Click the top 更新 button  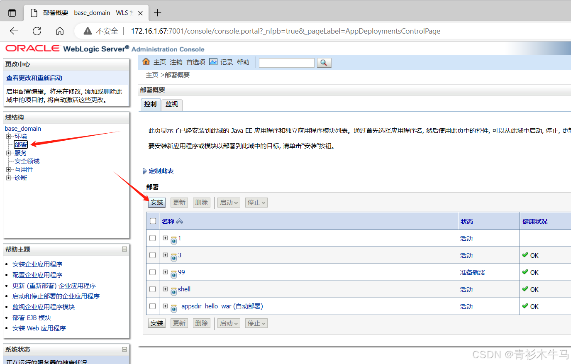coord(179,203)
